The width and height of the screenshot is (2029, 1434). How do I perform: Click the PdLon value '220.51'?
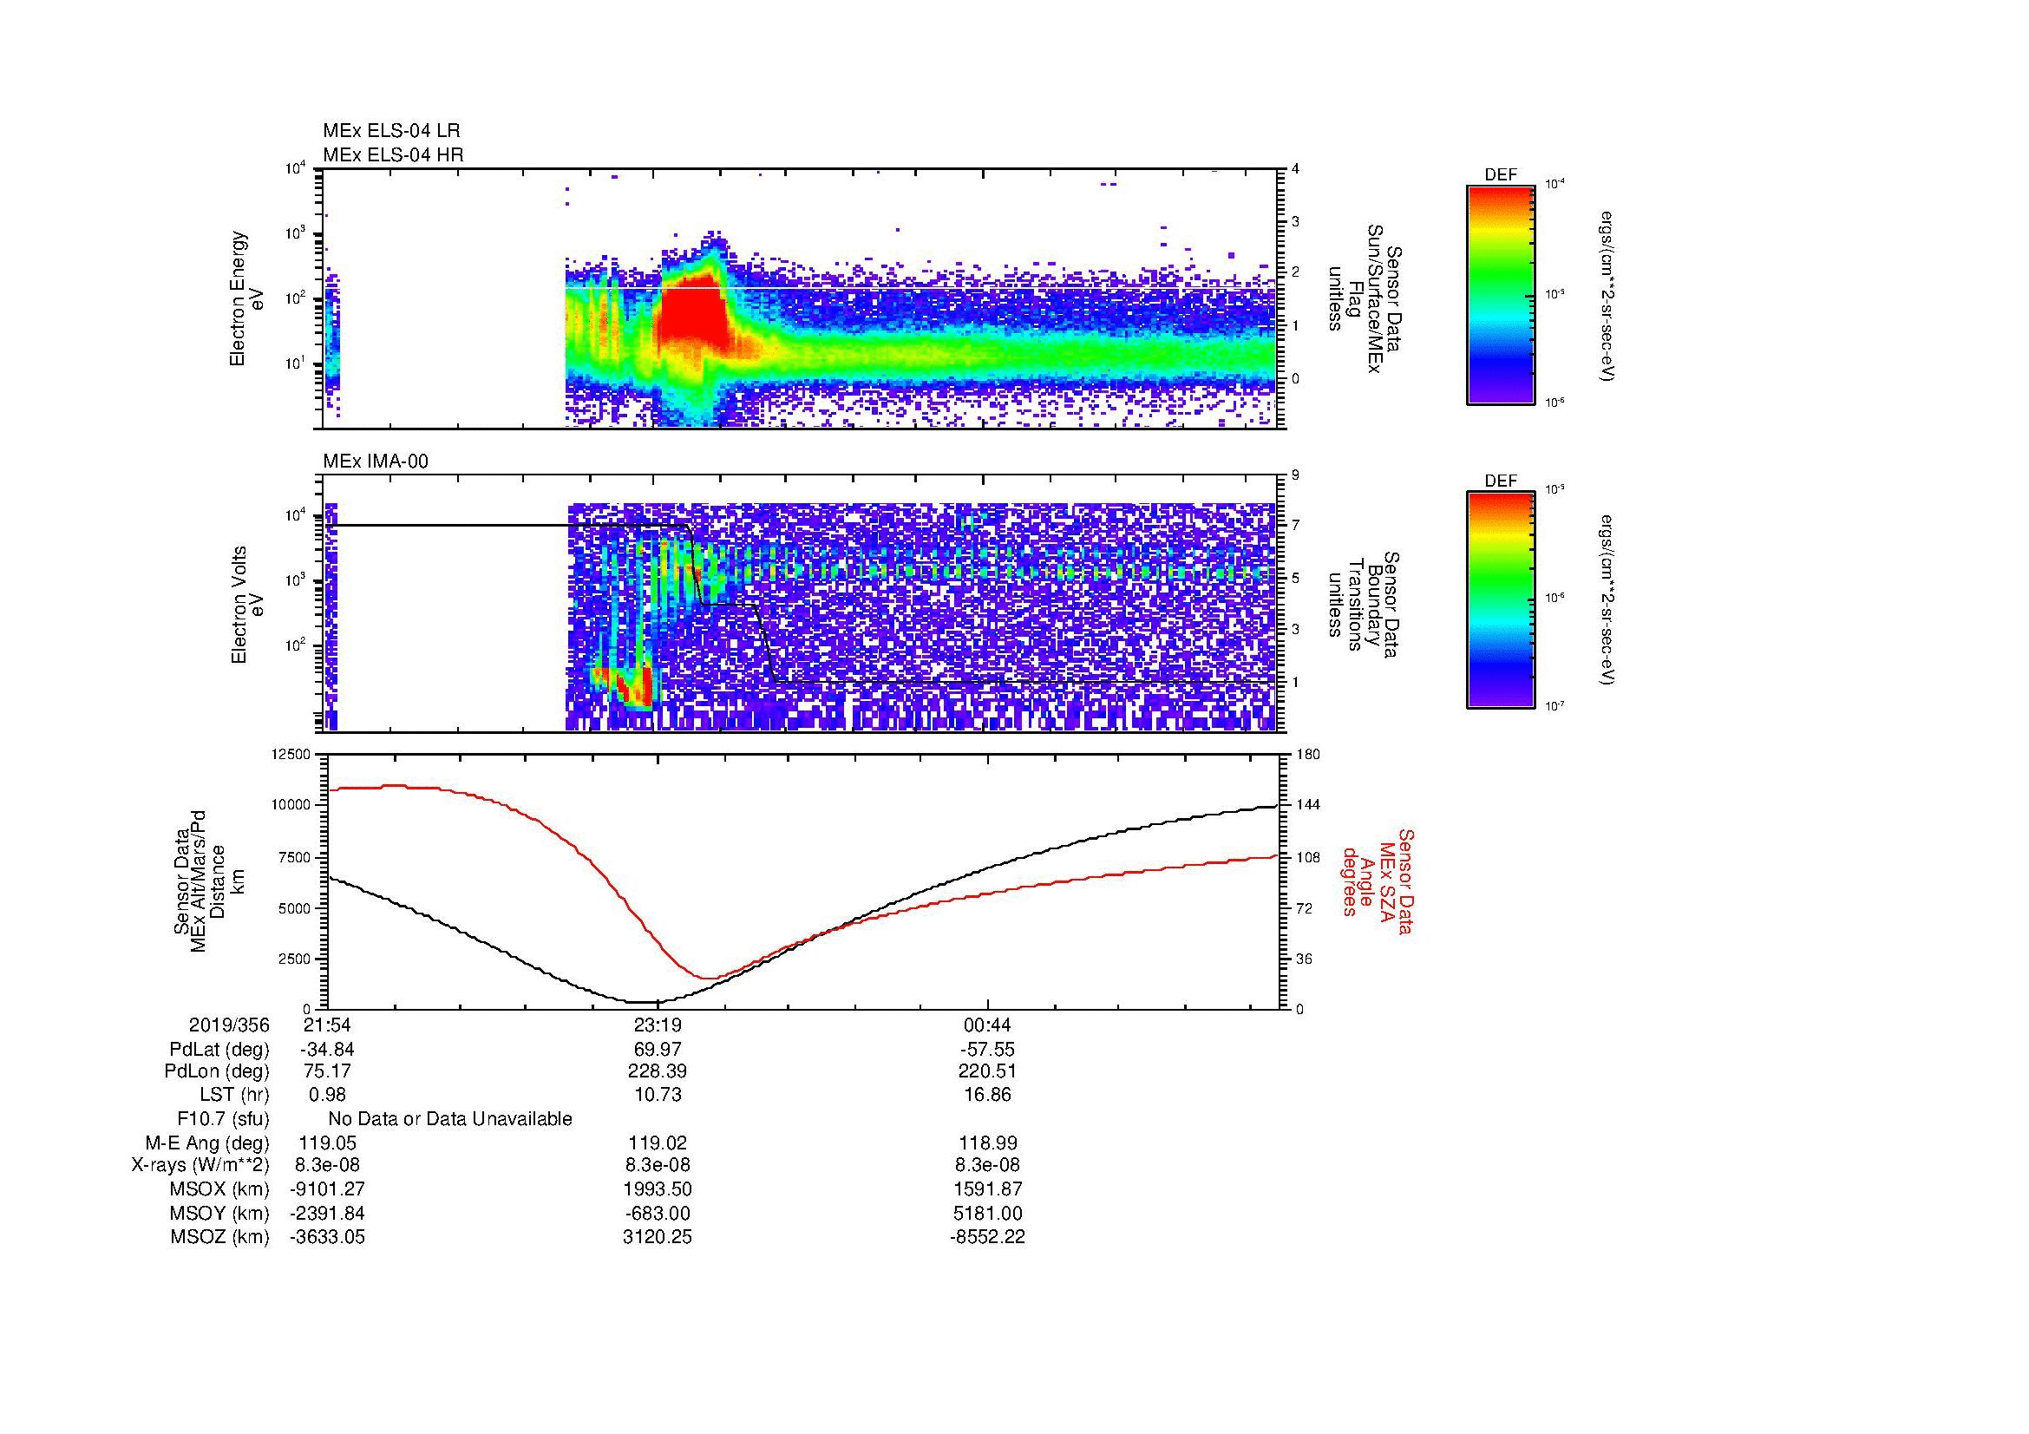(987, 1071)
